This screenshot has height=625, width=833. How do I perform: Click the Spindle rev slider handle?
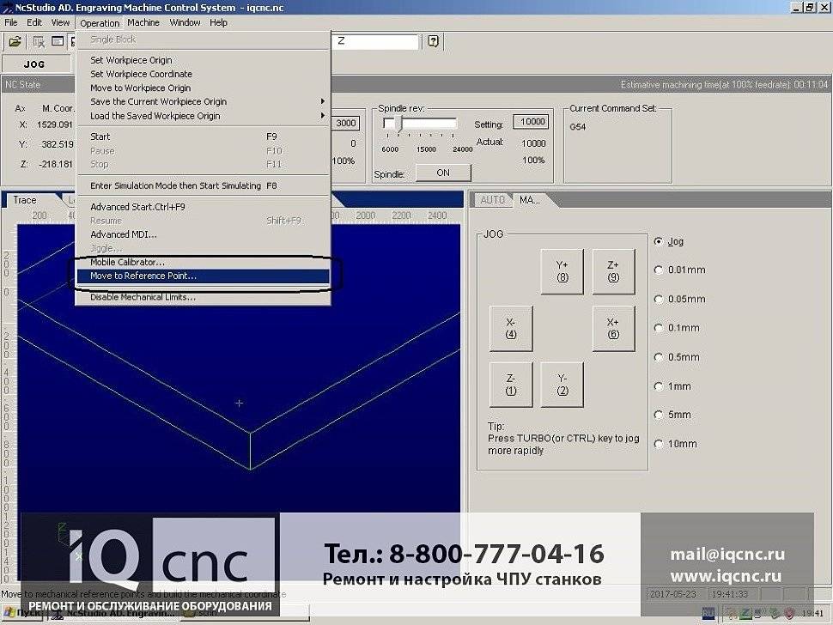pos(399,124)
